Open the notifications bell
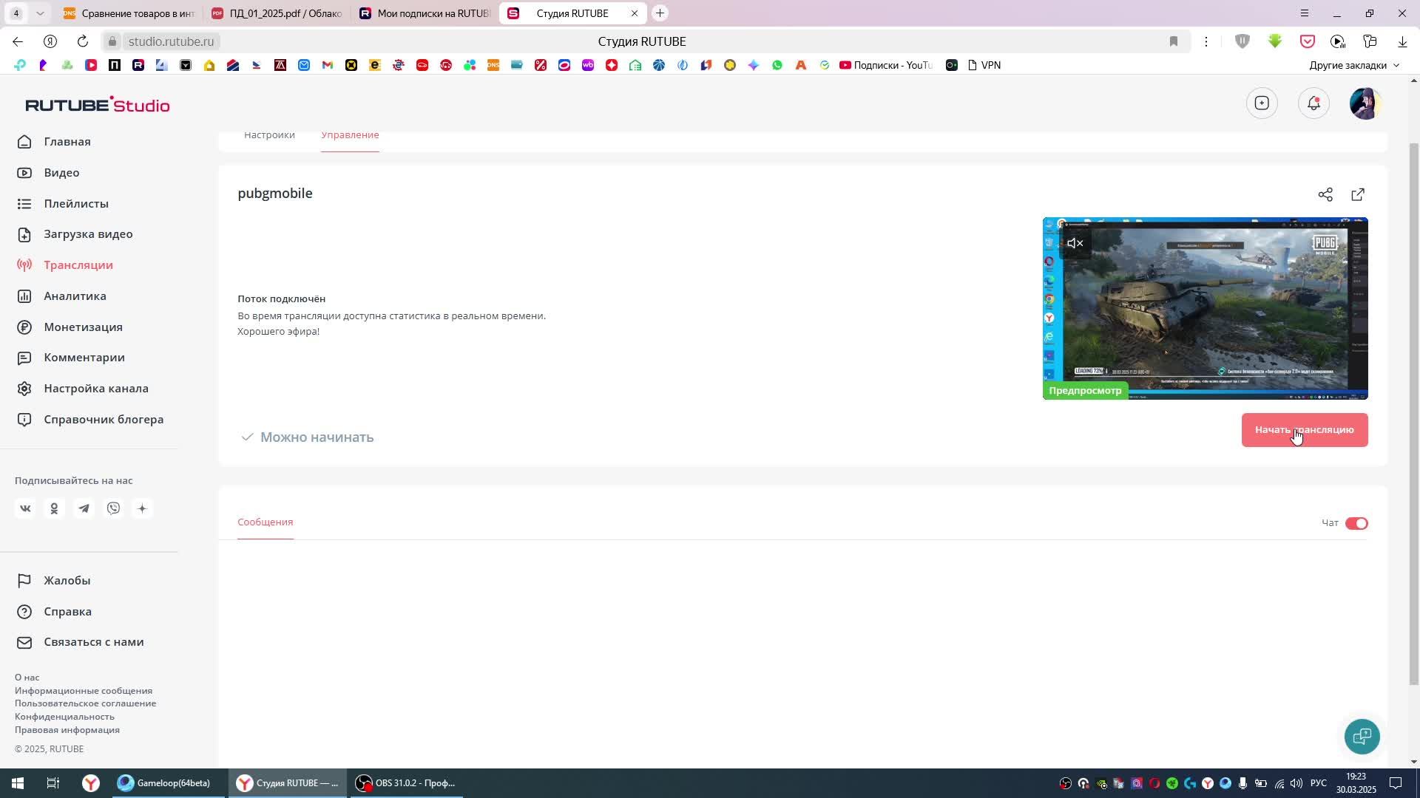Viewport: 1420px width, 798px height. [x=1313, y=103]
